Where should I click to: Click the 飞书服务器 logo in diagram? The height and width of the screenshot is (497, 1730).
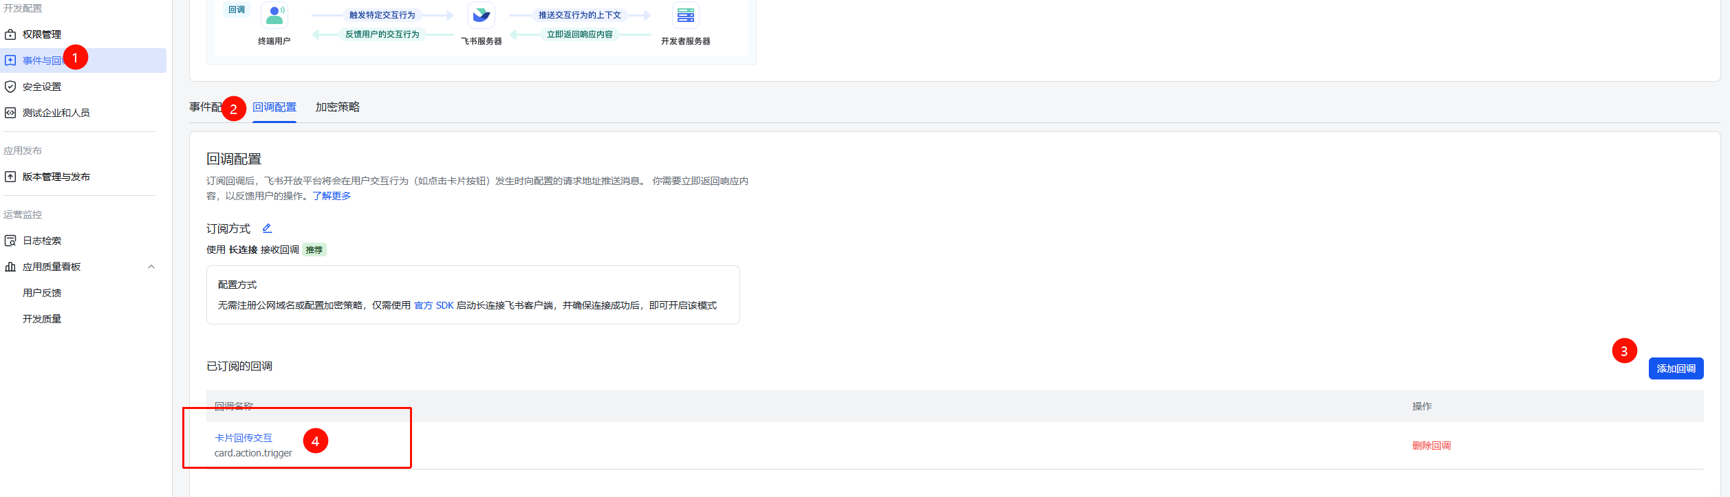481,15
